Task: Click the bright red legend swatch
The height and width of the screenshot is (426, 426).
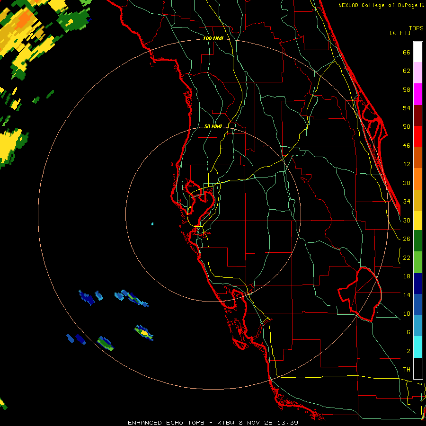Action: tap(418, 136)
